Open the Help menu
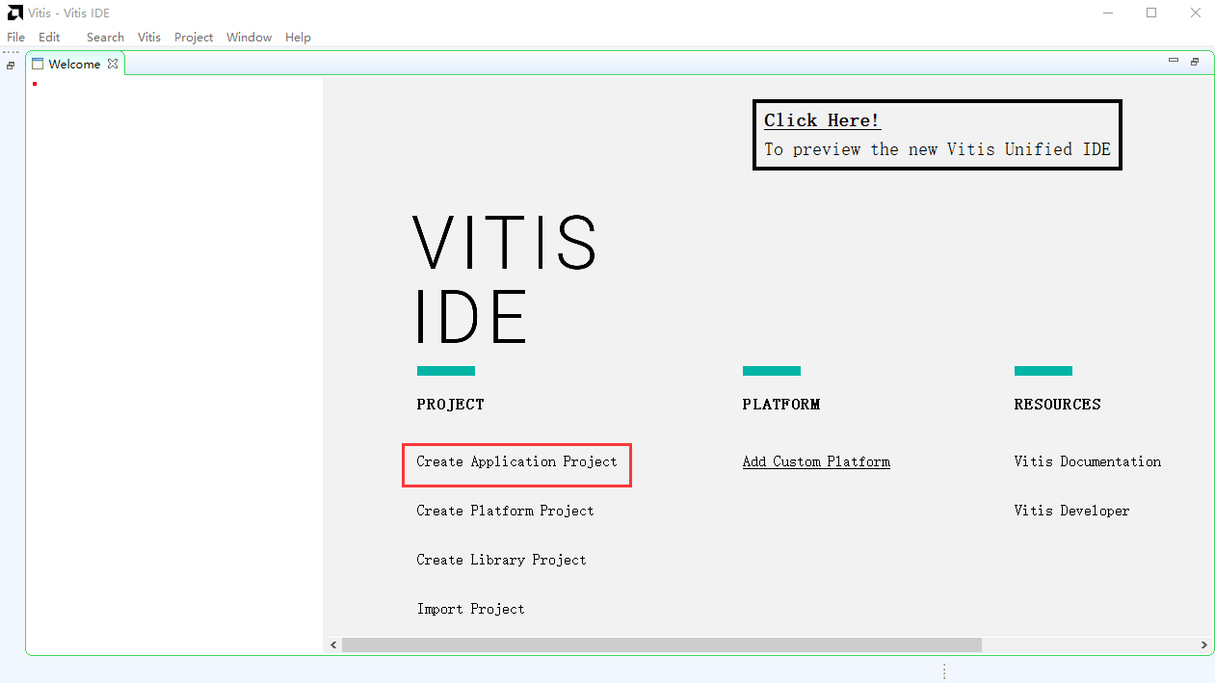Viewport: 1215px width, 683px height. 298,37
